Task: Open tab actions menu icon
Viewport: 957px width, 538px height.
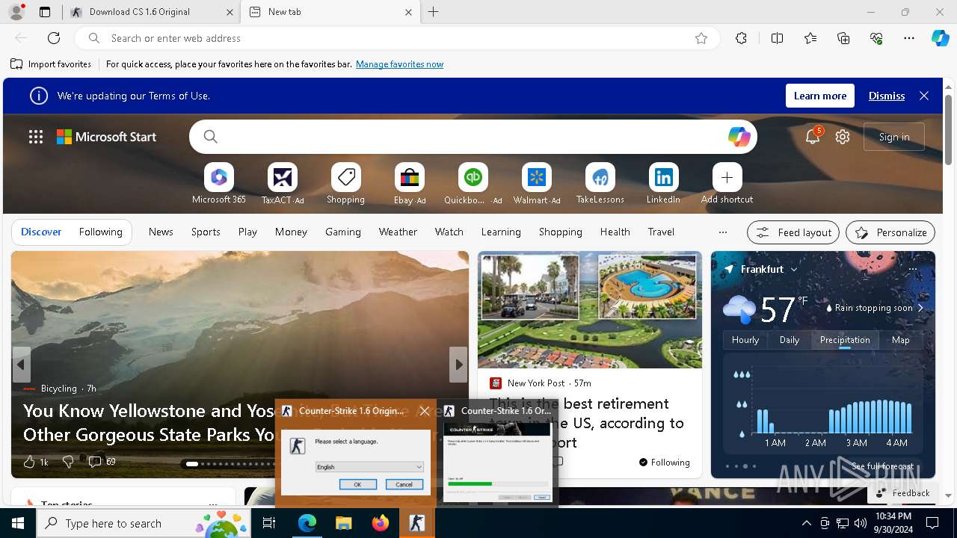Action: click(x=45, y=12)
